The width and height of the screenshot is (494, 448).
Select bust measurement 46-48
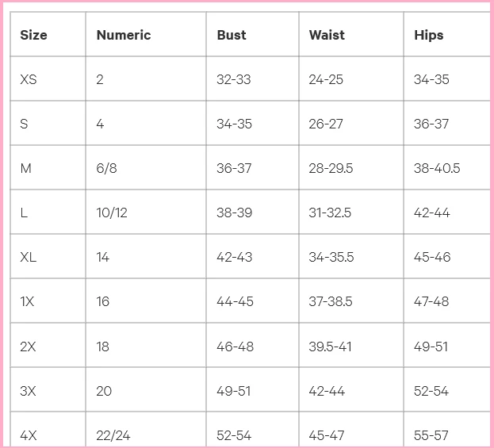pyautogui.click(x=235, y=347)
